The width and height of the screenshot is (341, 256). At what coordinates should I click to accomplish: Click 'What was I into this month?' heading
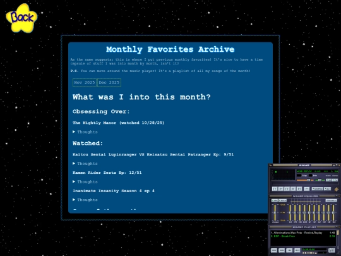(141, 97)
